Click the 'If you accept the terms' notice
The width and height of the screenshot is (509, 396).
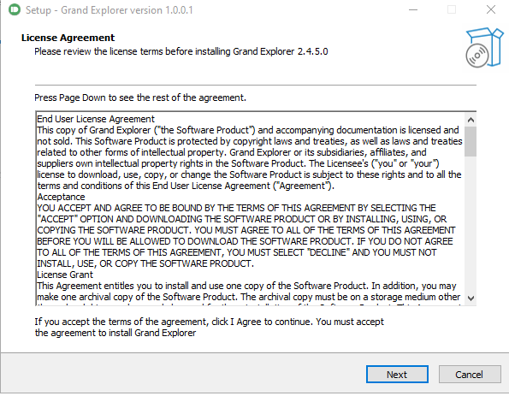209,328
